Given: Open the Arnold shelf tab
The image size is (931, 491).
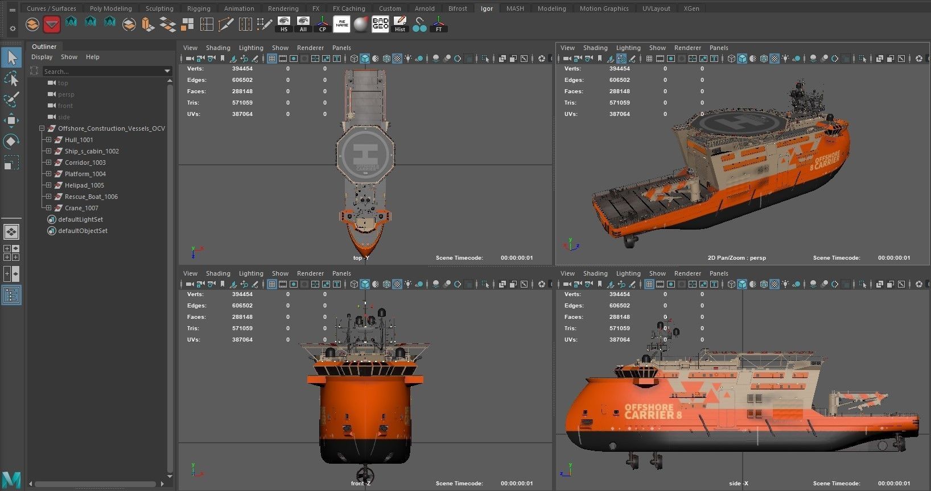Looking at the screenshot, I should coord(425,9).
